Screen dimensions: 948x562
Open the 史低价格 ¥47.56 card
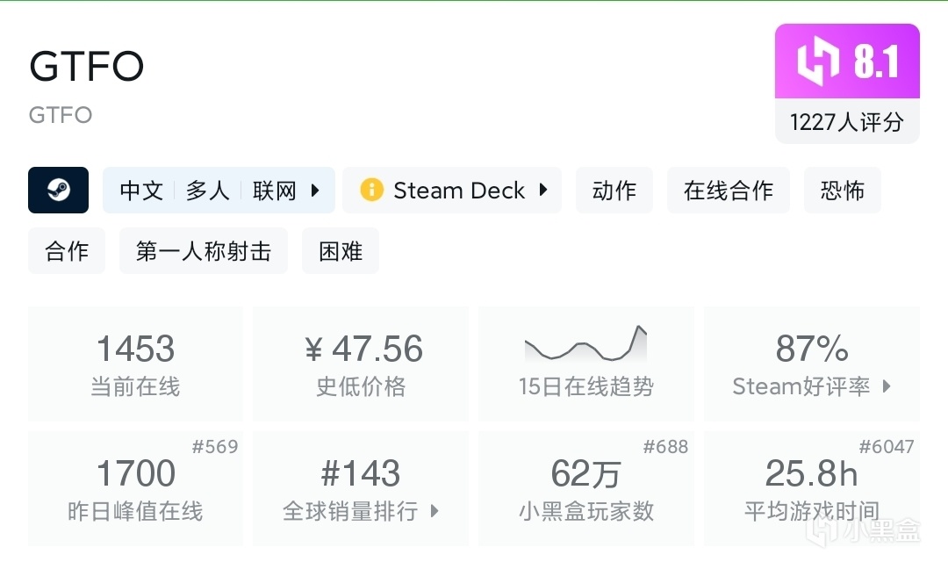[361, 364]
